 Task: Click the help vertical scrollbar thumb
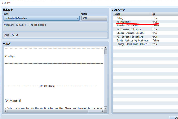[x=106, y=52]
